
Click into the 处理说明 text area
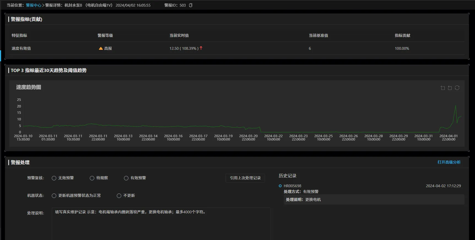click(161, 223)
